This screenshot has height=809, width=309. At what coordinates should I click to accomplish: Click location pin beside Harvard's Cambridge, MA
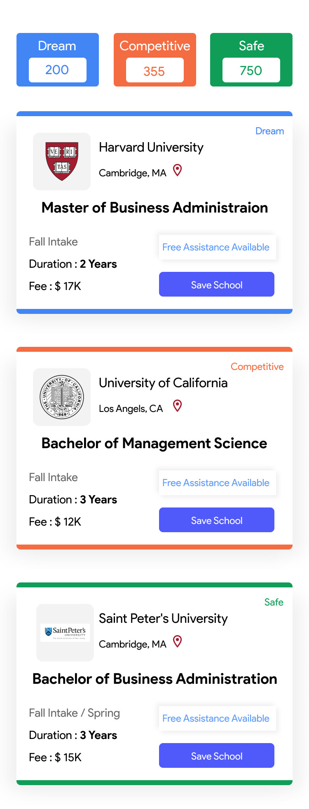(x=178, y=170)
